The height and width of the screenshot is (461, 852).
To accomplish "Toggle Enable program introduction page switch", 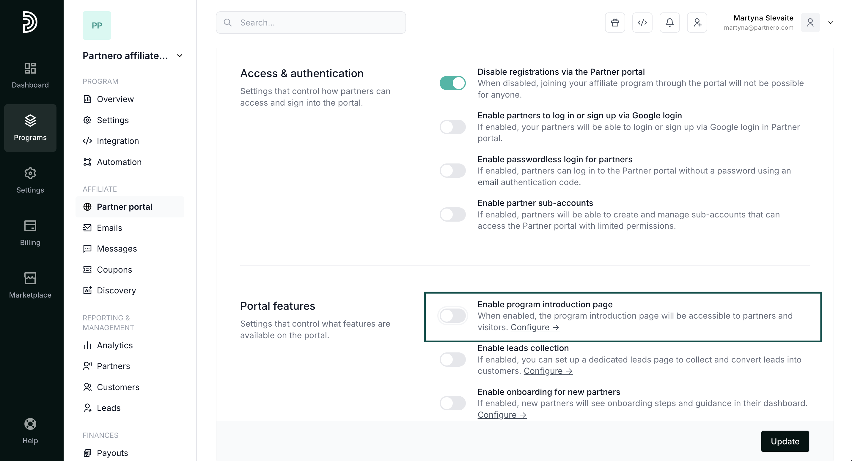I will point(452,316).
